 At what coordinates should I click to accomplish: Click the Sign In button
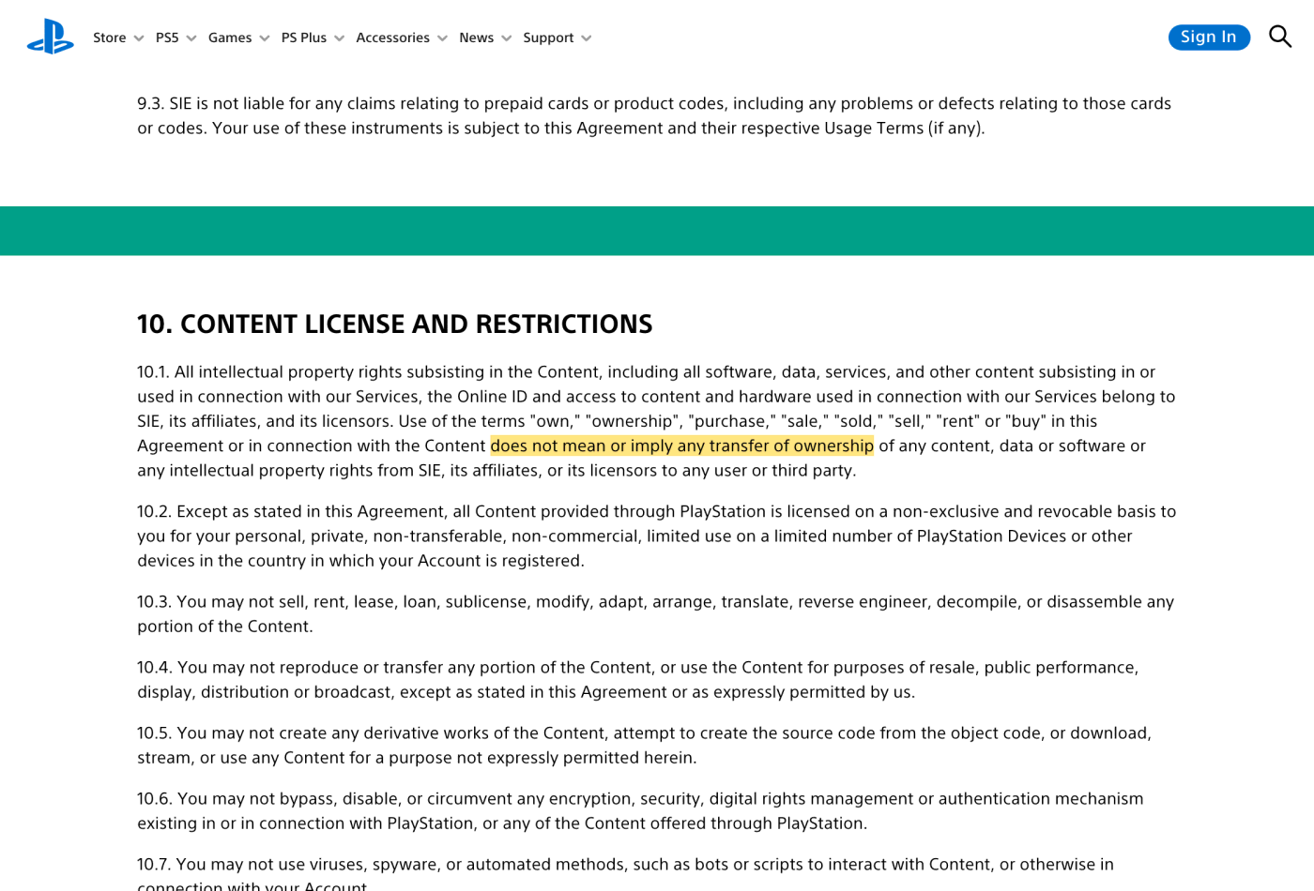pos(1209,37)
